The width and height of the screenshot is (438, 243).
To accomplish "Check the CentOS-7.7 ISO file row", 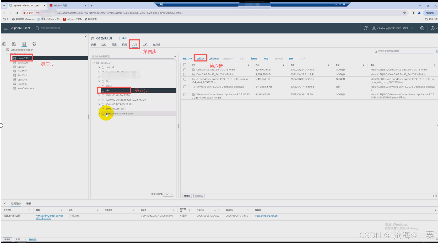I will 185,74.
